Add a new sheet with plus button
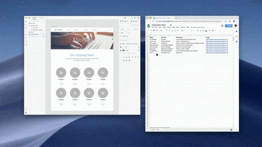Screen dimensions: 262x147 coord(150,129)
